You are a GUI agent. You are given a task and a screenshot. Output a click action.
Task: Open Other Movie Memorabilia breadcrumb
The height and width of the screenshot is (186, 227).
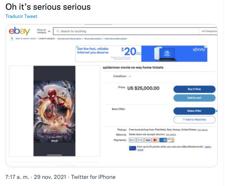[115, 39]
